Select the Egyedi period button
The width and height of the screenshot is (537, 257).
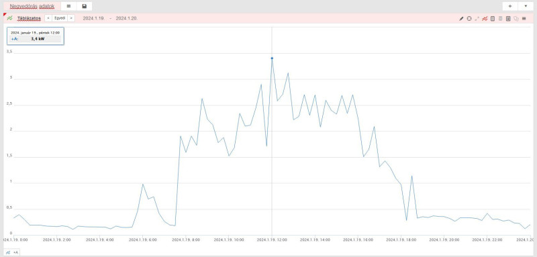[60, 18]
